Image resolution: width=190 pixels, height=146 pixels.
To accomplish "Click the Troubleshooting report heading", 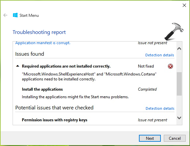I will point(39,32).
